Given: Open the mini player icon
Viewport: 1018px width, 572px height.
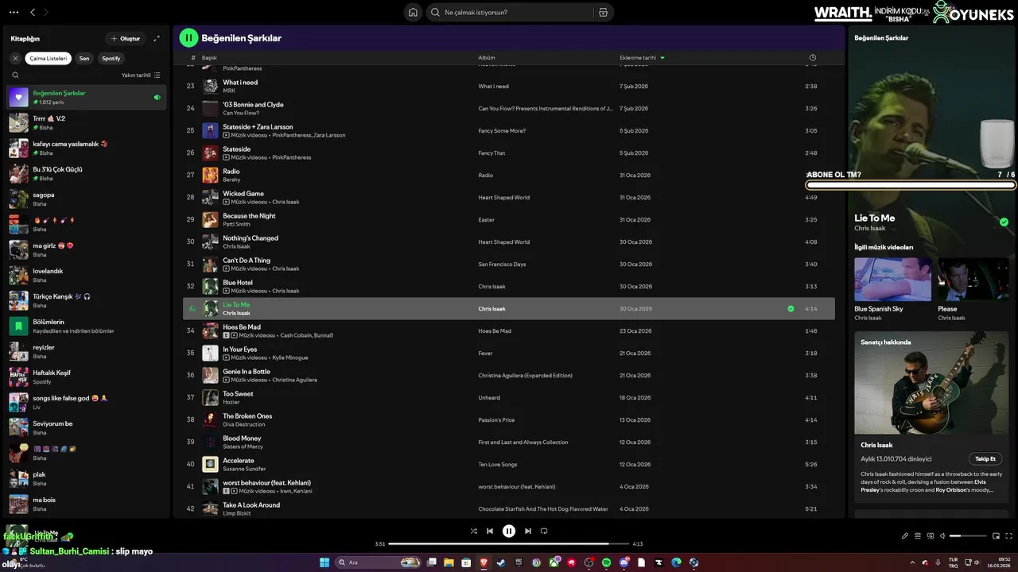Looking at the screenshot, I should pos(996,536).
